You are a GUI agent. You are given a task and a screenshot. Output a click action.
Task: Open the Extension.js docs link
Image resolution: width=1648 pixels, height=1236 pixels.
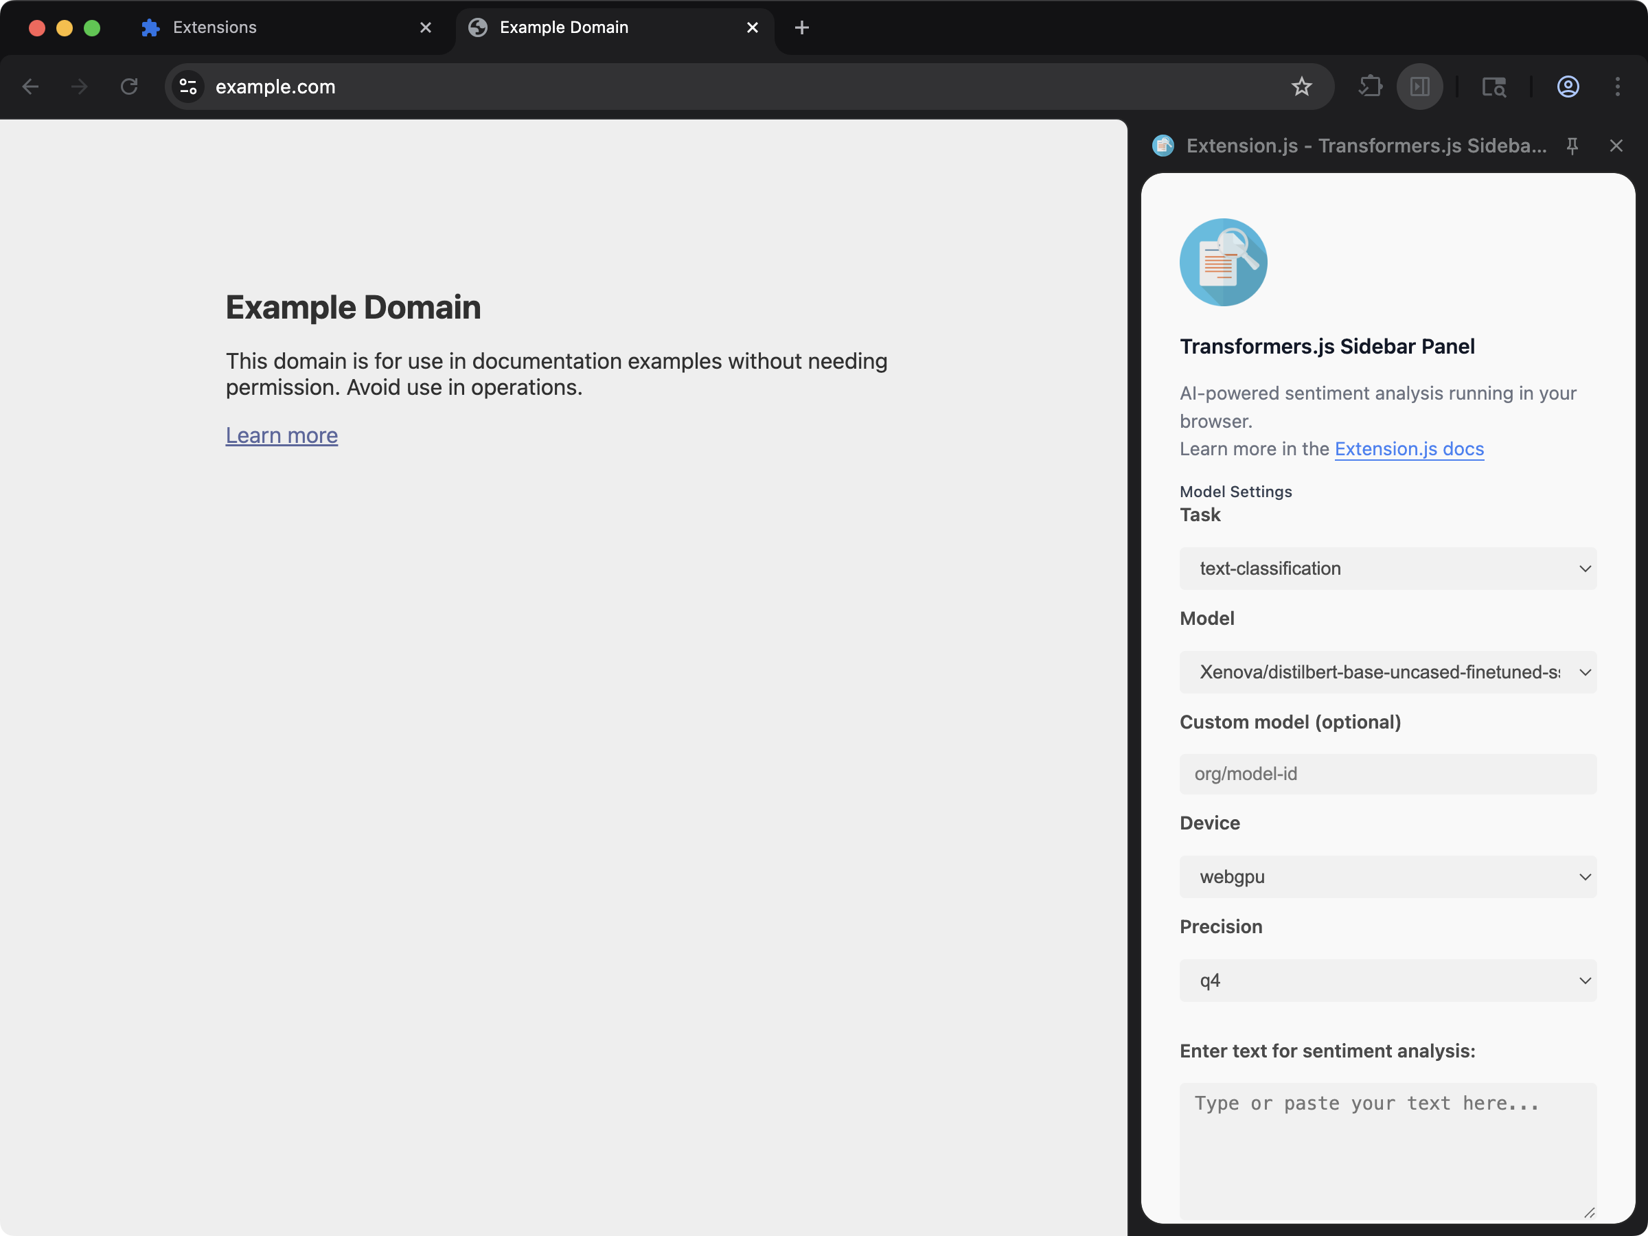pos(1408,448)
